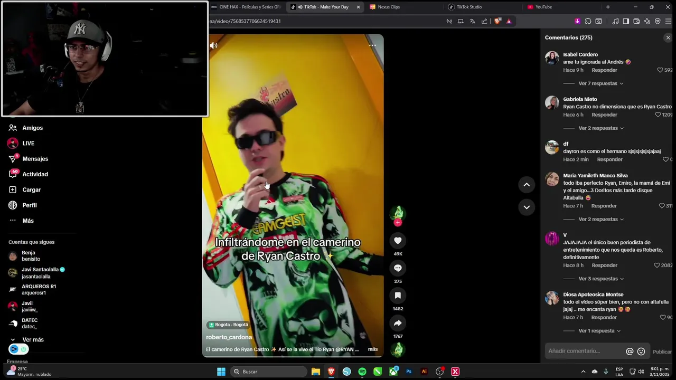Open comments via the speech bubble icon

click(398, 268)
